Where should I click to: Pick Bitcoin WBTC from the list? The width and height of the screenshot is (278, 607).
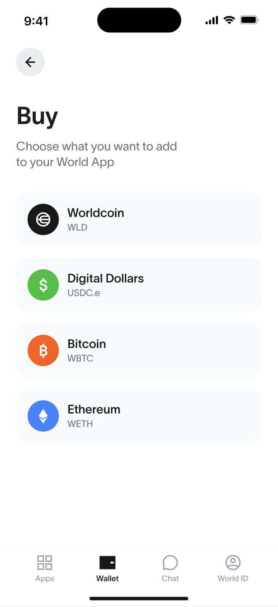pos(139,350)
